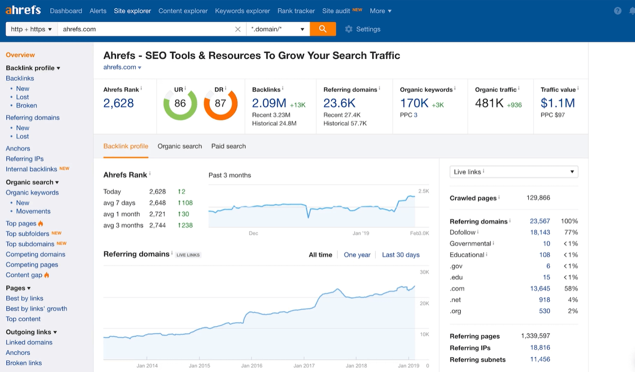Click the info icon beside DR
Screen dimensions: 635x372
point(226,88)
